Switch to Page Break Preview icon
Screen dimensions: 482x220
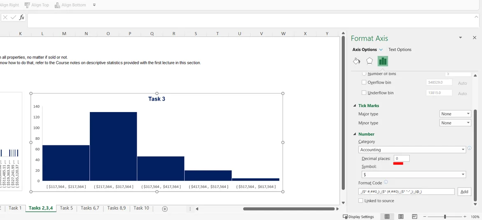414,217
